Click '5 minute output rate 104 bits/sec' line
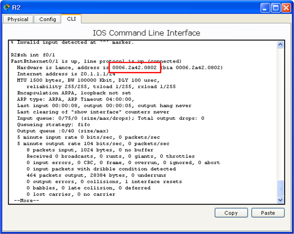This screenshot has height=234, width=294. [93, 144]
